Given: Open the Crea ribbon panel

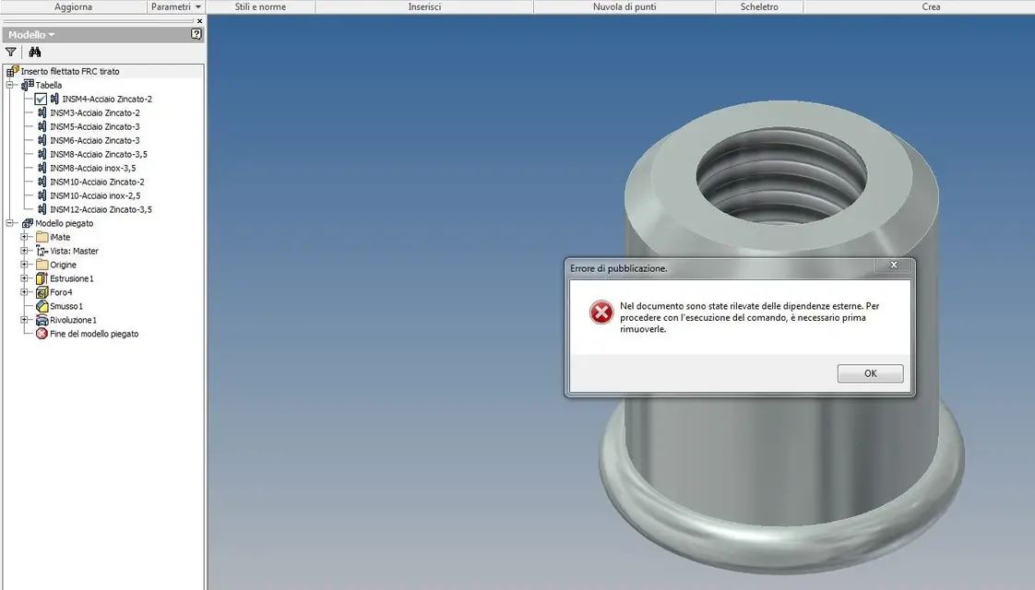Looking at the screenshot, I should (931, 6).
